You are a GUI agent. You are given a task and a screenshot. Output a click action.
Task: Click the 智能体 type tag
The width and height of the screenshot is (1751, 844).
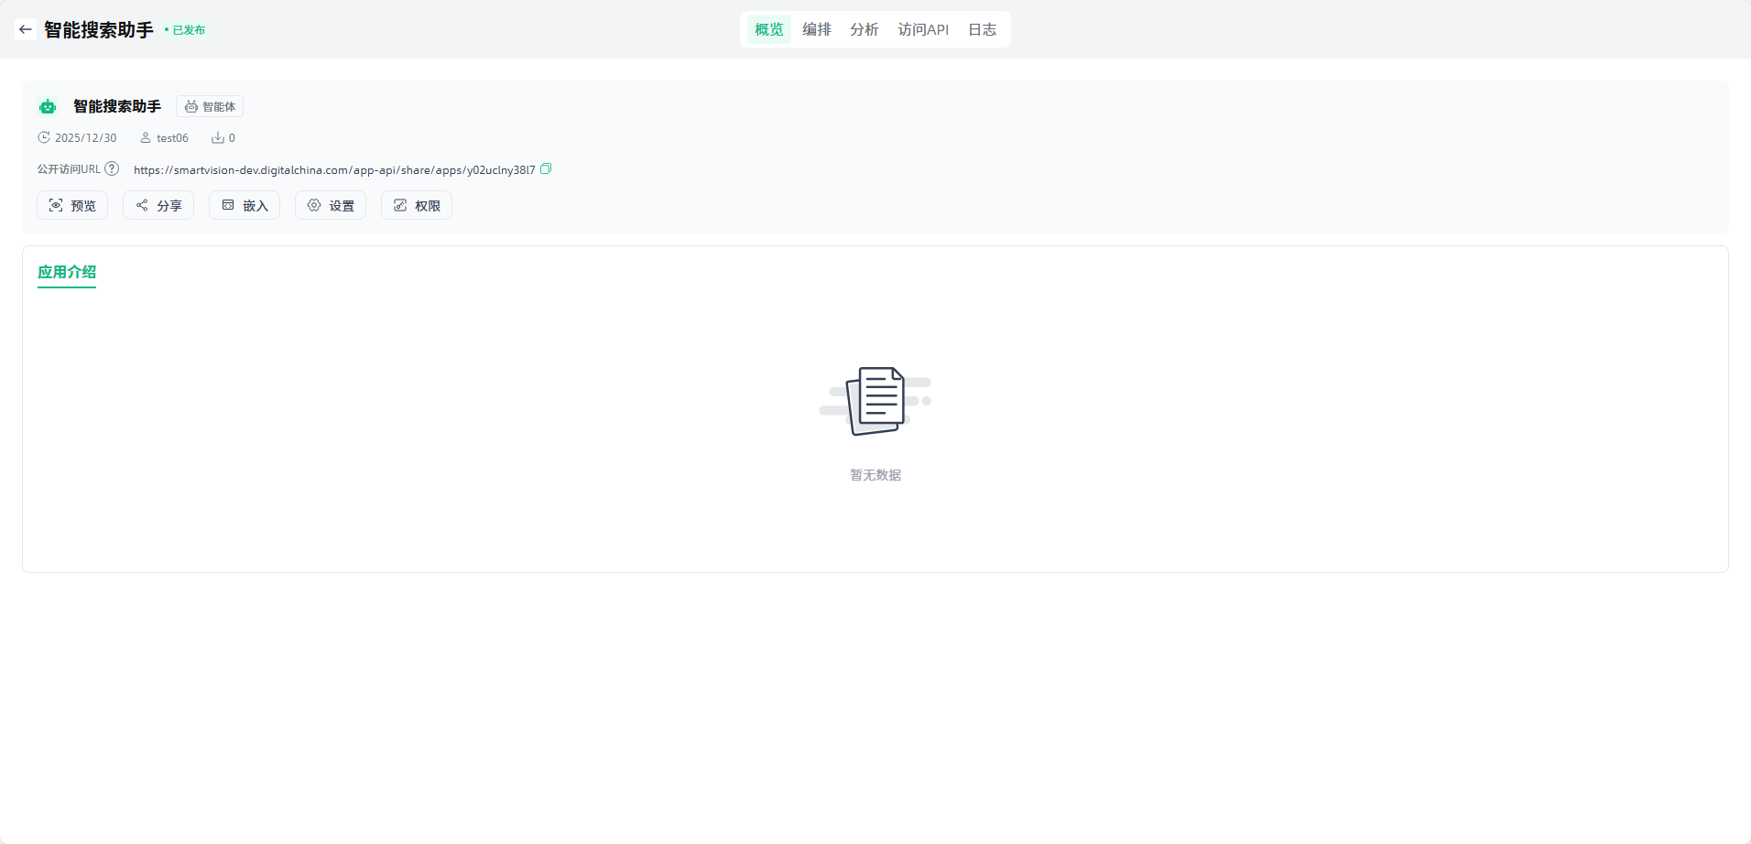(210, 107)
